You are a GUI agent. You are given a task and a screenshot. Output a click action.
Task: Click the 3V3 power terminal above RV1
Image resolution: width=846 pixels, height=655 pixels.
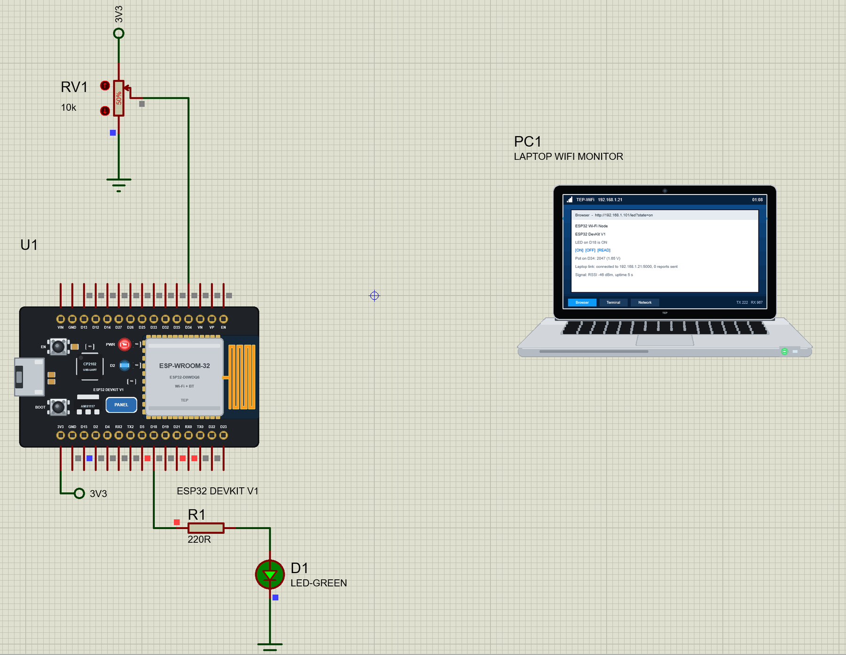119,33
